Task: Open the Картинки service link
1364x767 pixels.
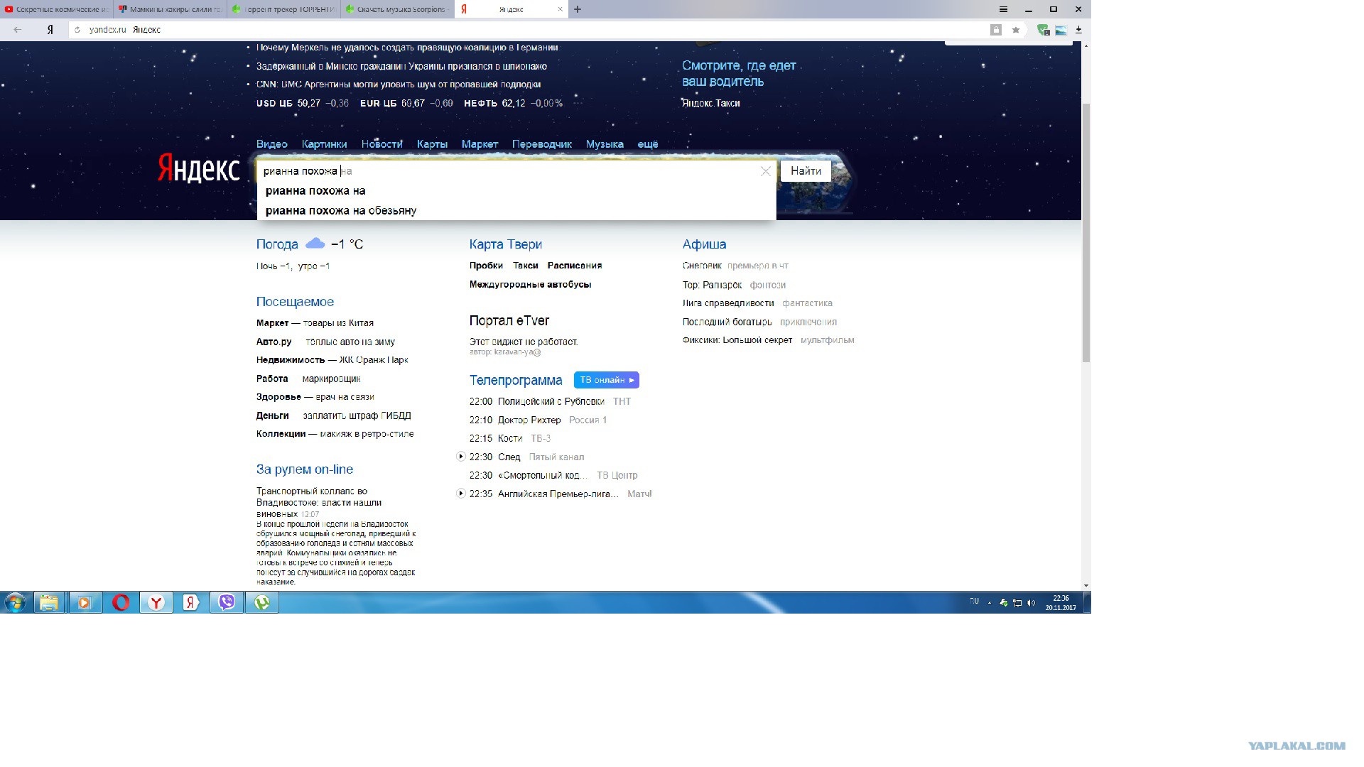Action: 325,144
